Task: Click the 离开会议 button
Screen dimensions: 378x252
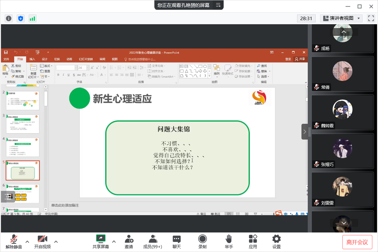Action: (x=357, y=242)
